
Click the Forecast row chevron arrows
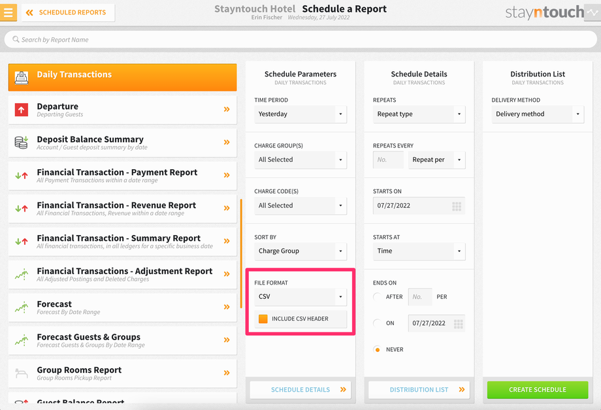[227, 307]
